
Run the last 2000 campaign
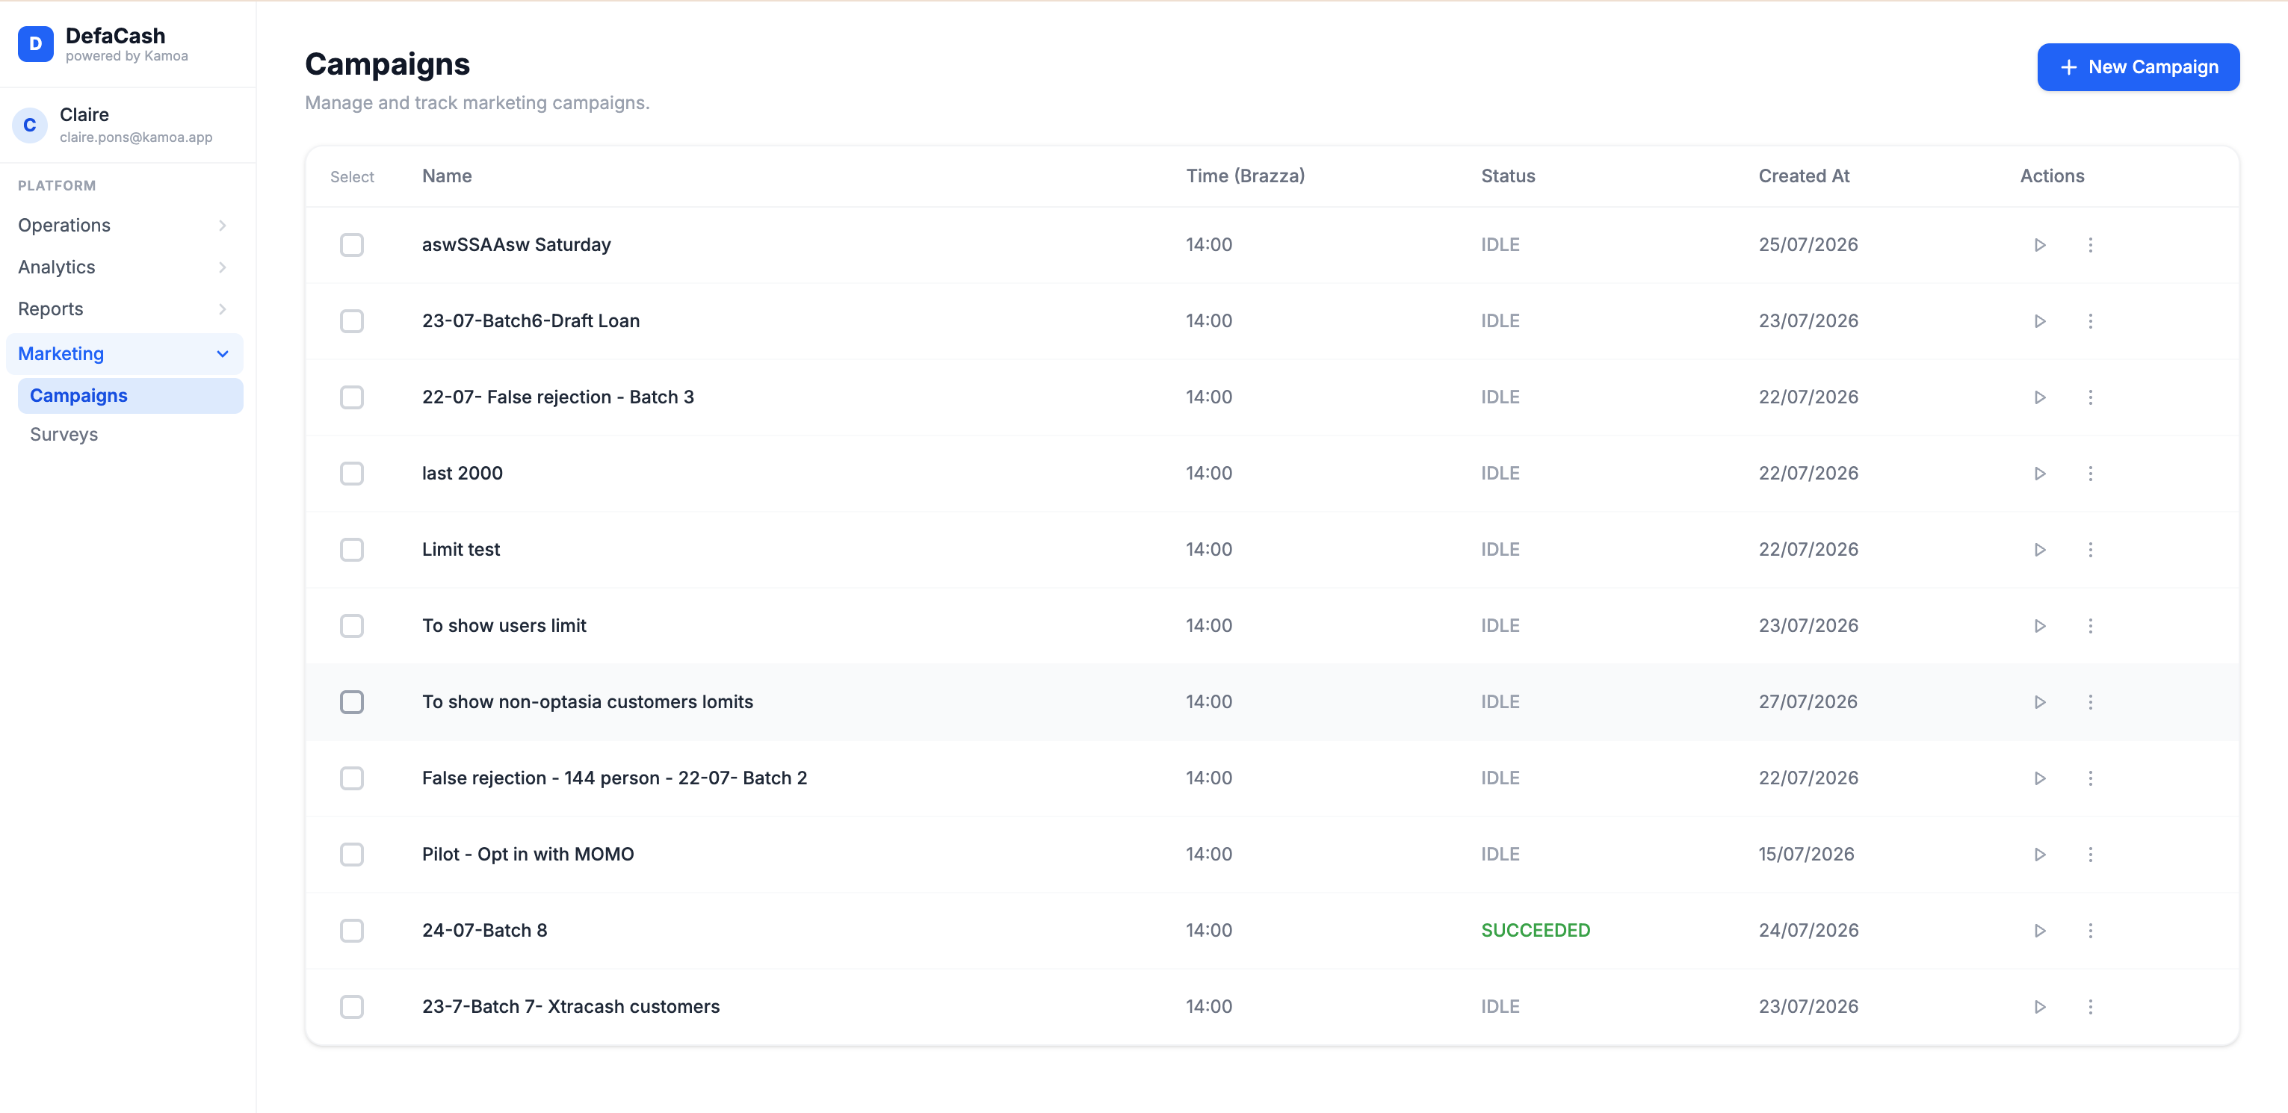click(x=2039, y=474)
